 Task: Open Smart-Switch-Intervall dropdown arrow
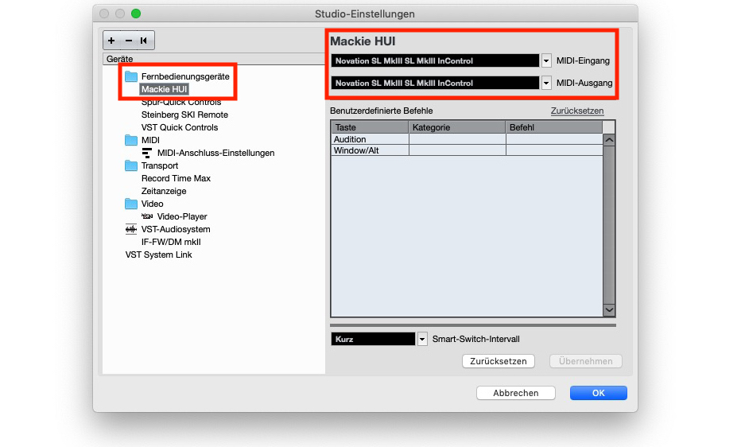pyautogui.click(x=422, y=339)
